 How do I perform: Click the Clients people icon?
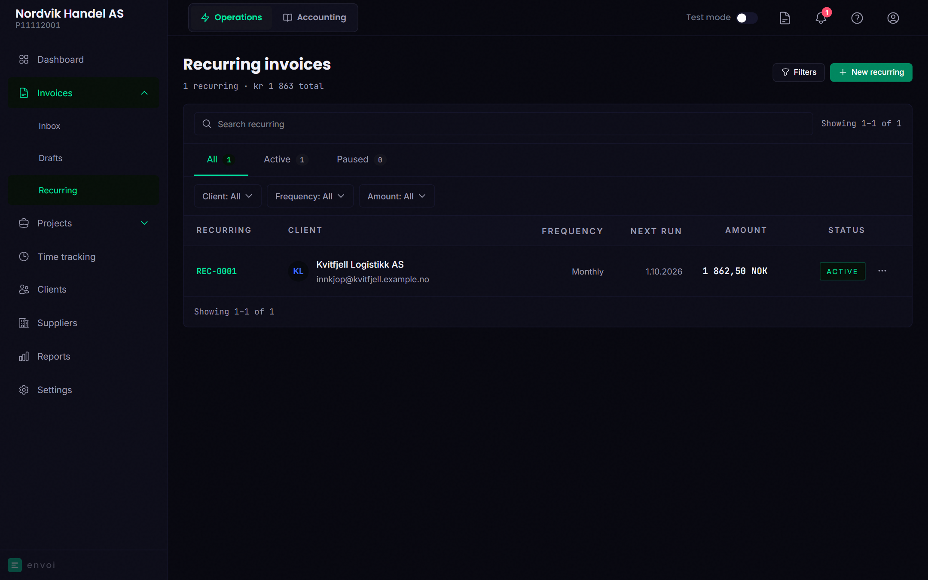(24, 290)
